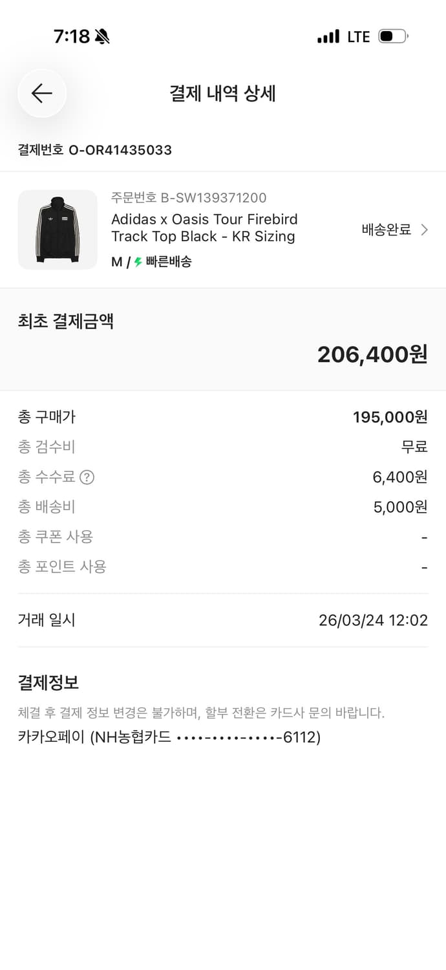Tap the battery indicator in status bar
This screenshot has width=446, height=970.
(392, 36)
